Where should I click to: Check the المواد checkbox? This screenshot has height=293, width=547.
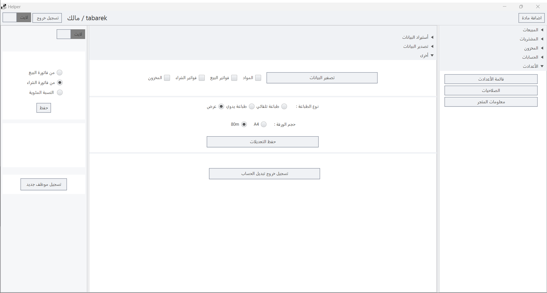(x=258, y=78)
